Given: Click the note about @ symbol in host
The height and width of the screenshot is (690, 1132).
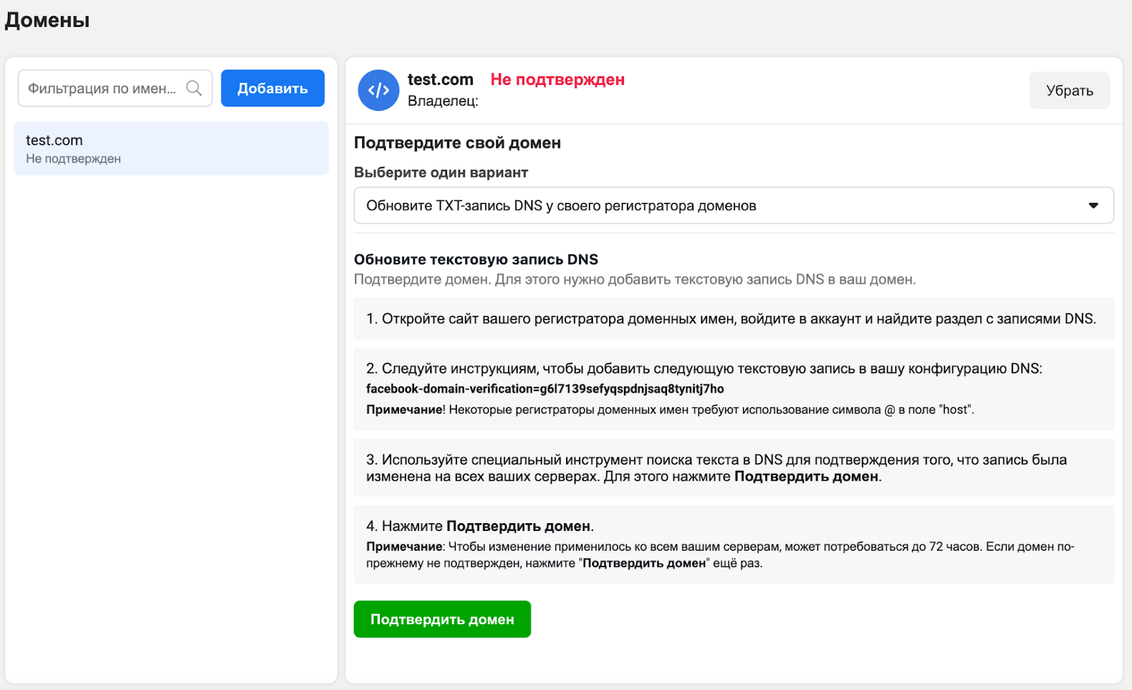Looking at the screenshot, I should (669, 410).
